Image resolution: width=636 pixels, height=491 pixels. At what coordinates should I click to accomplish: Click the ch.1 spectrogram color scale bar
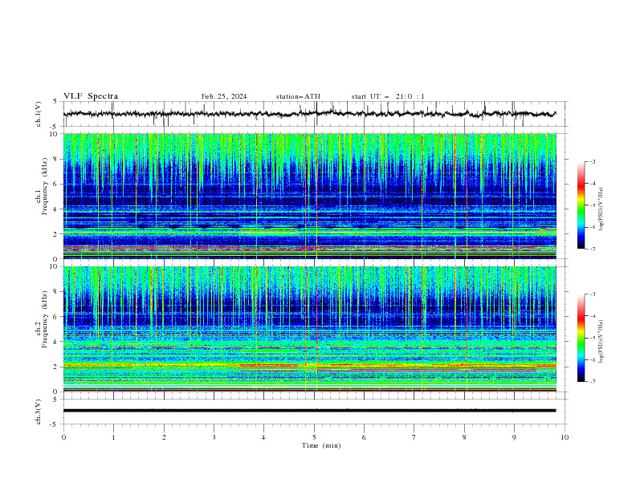point(581,205)
